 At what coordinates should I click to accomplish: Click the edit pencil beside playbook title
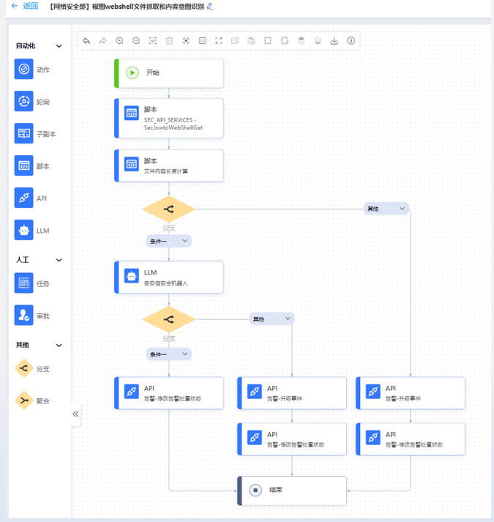click(210, 7)
